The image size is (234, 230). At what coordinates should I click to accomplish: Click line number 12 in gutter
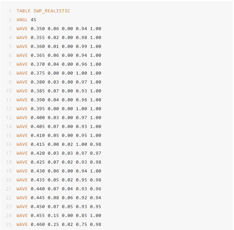(x=9, y=109)
